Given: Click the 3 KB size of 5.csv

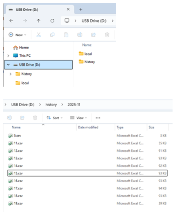Looking at the screenshot, I should click(163, 136).
